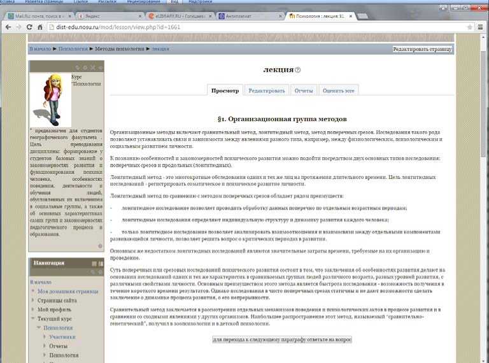
Task: Click В начало breadcrumb link
Action: click(x=40, y=49)
